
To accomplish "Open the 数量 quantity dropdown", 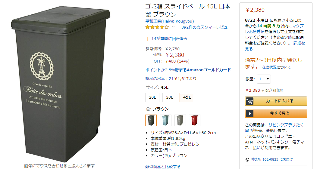I will [x=264, y=79].
